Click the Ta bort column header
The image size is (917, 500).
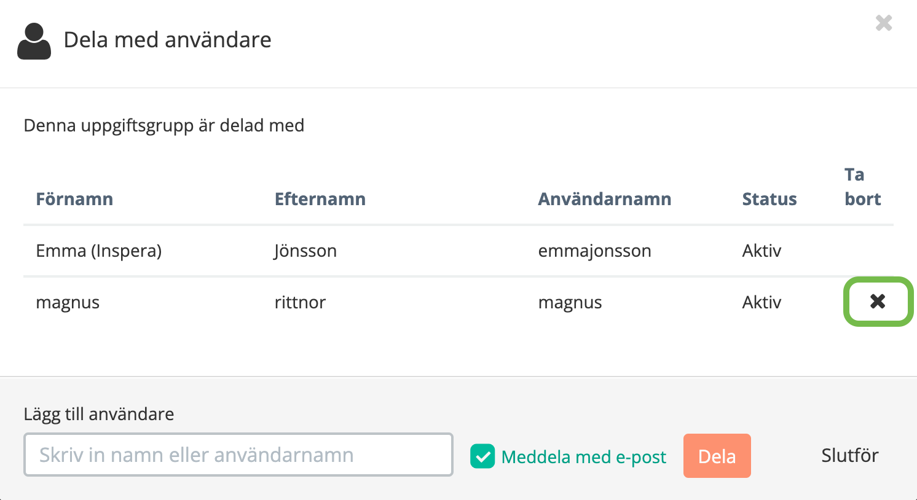tap(863, 187)
